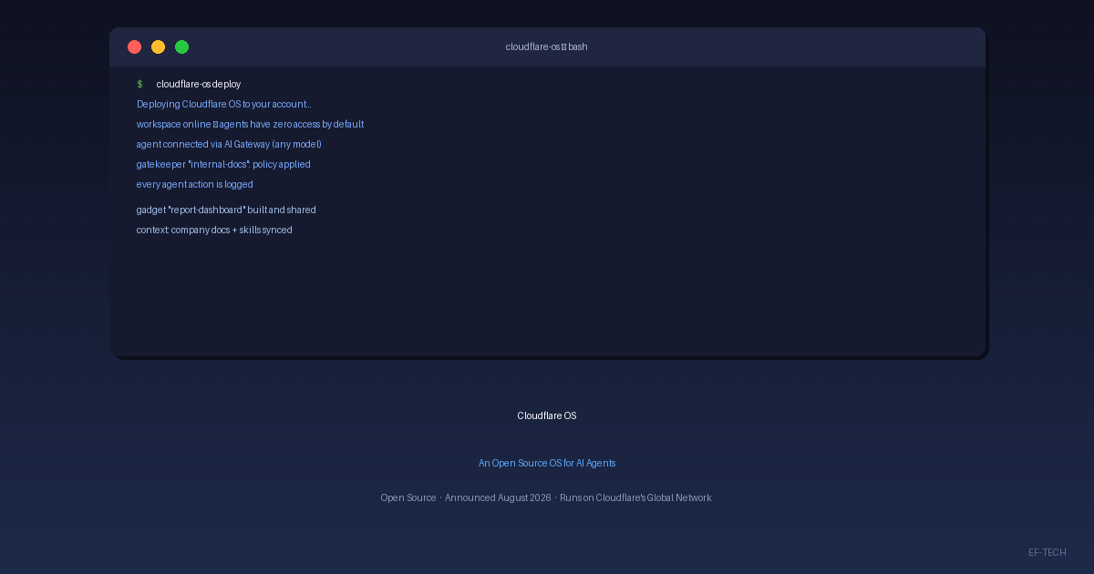
Task: Select 'workspace online' zero access line
Action: point(250,124)
